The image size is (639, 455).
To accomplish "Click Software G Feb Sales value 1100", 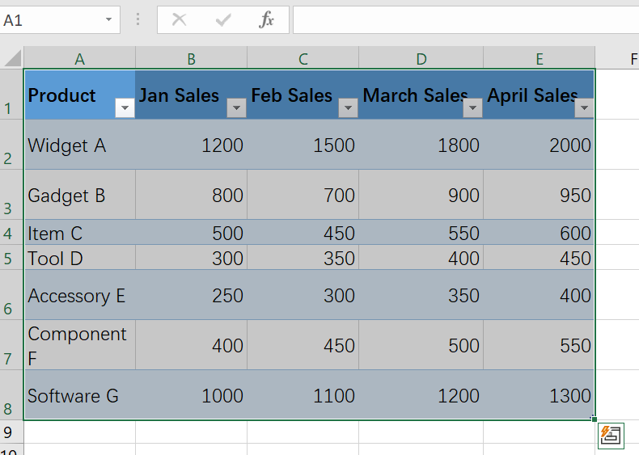I will click(x=303, y=395).
